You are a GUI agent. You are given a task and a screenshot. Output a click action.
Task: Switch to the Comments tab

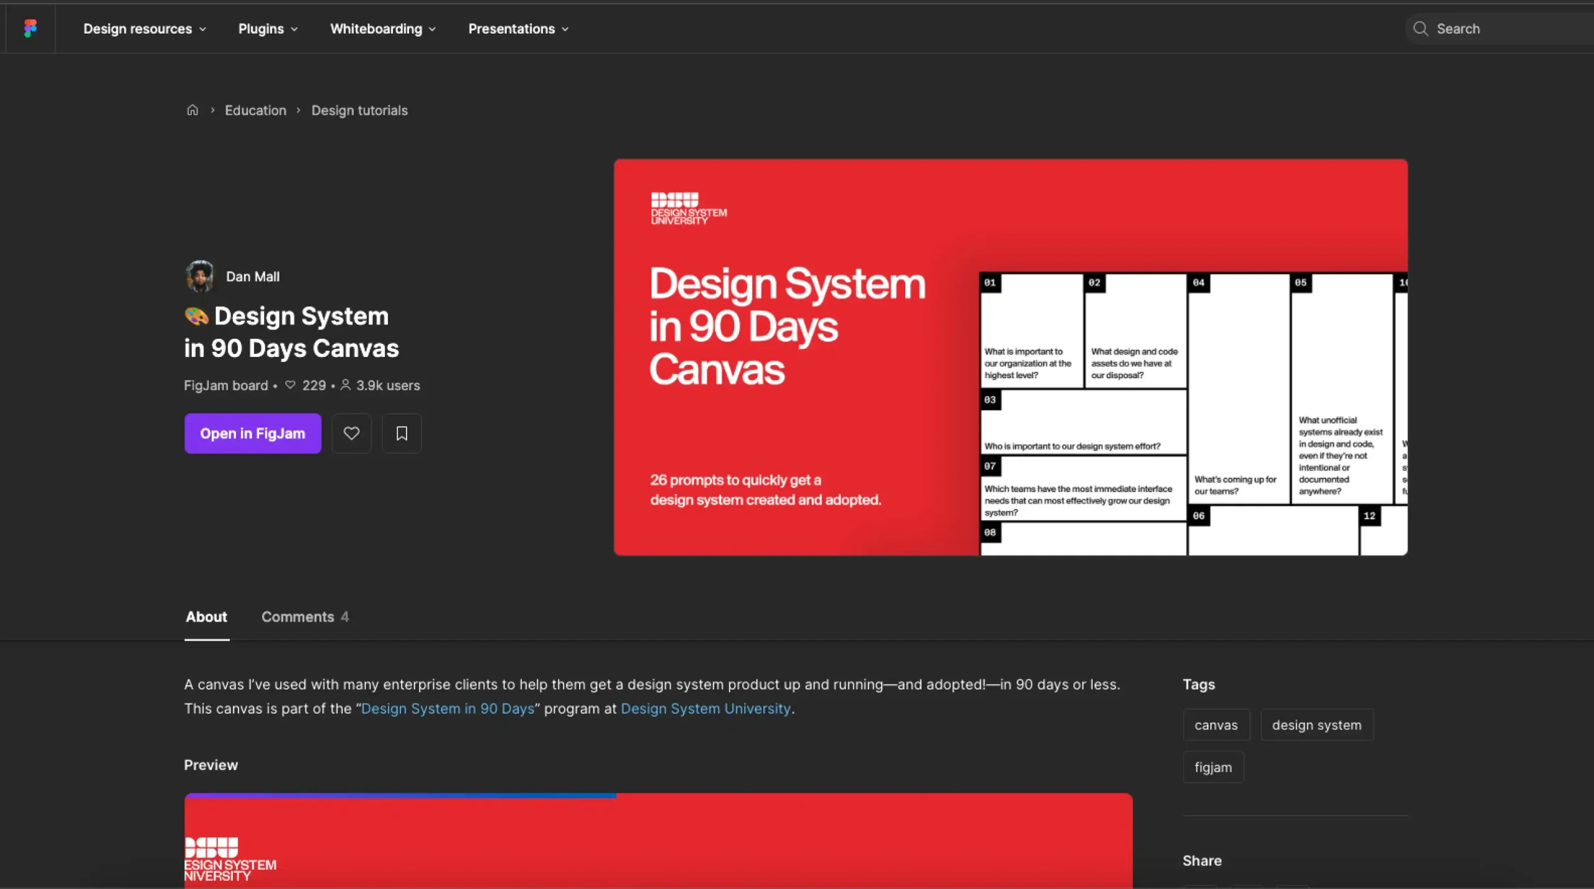point(305,617)
